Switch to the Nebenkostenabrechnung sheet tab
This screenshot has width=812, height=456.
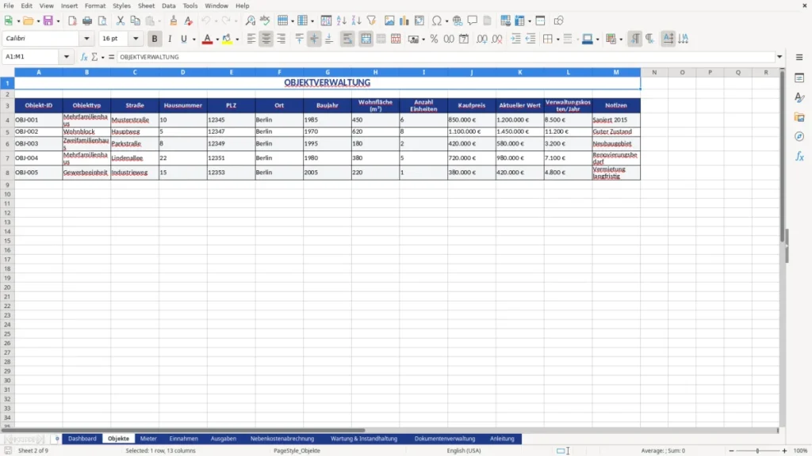pos(282,439)
